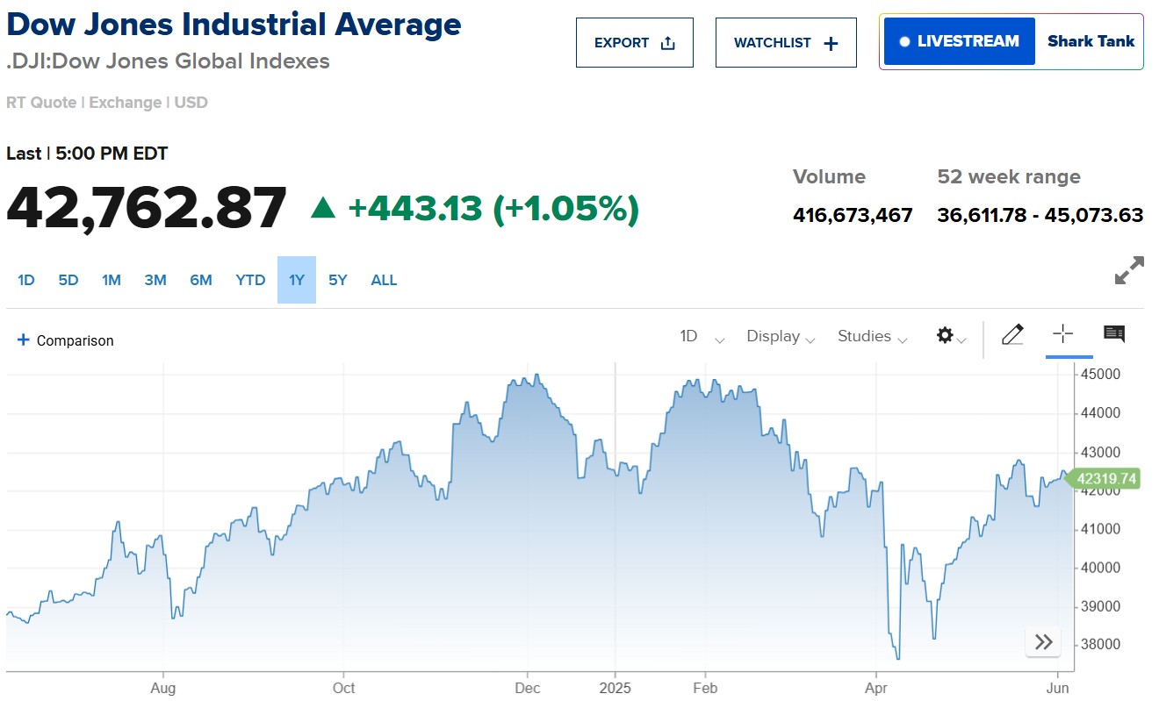Click the EXPORT button
Image resolution: width=1159 pixels, height=701 pixels.
634,43
